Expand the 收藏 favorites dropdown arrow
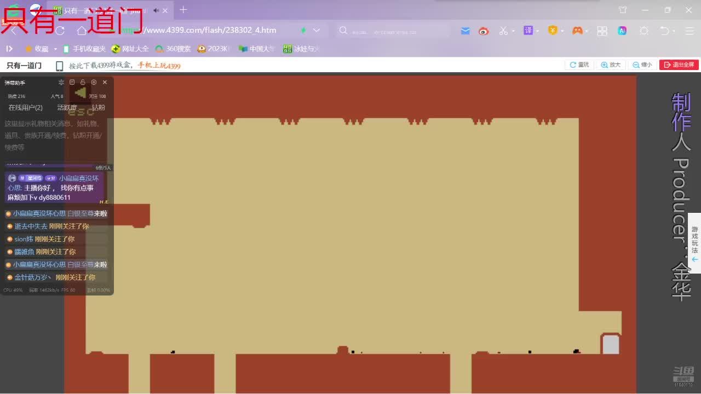The image size is (701, 394). click(x=55, y=49)
